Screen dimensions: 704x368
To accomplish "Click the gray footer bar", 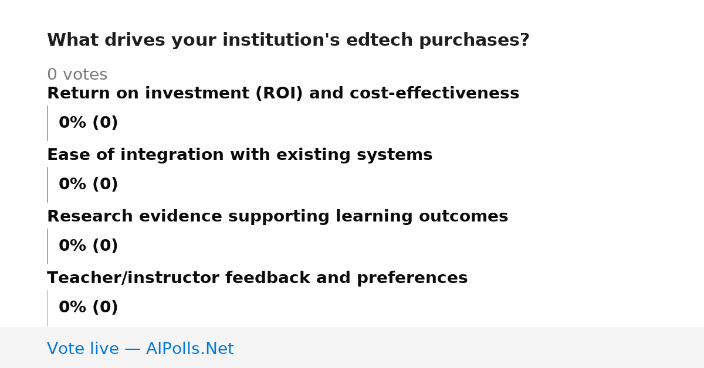I will (x=352, y=347).
